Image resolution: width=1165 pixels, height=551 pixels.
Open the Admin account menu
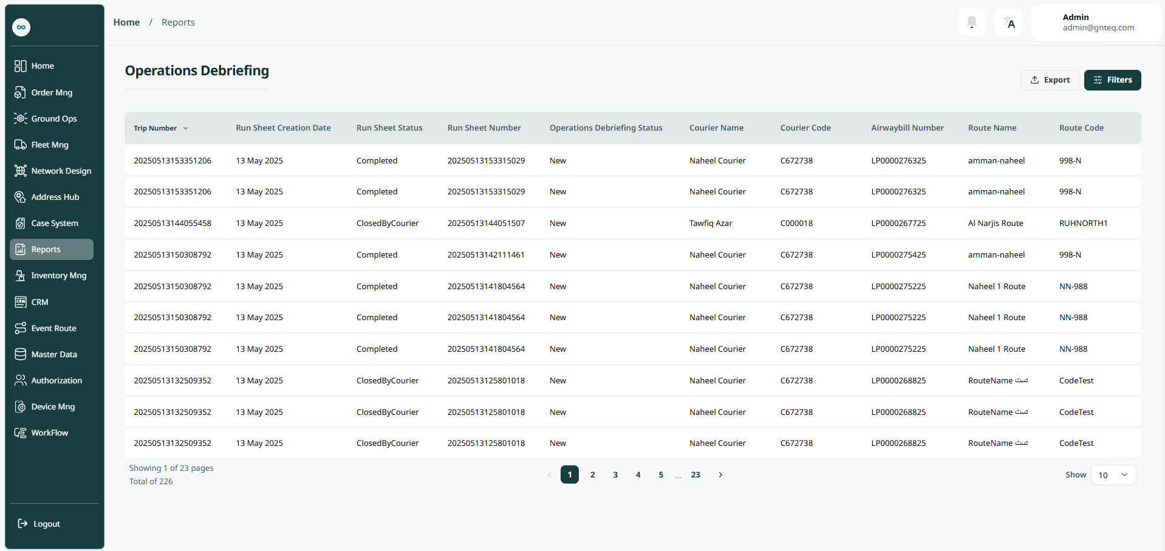1097,22
